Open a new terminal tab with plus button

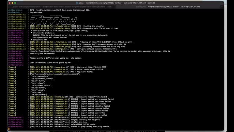[x=222, y=7]
